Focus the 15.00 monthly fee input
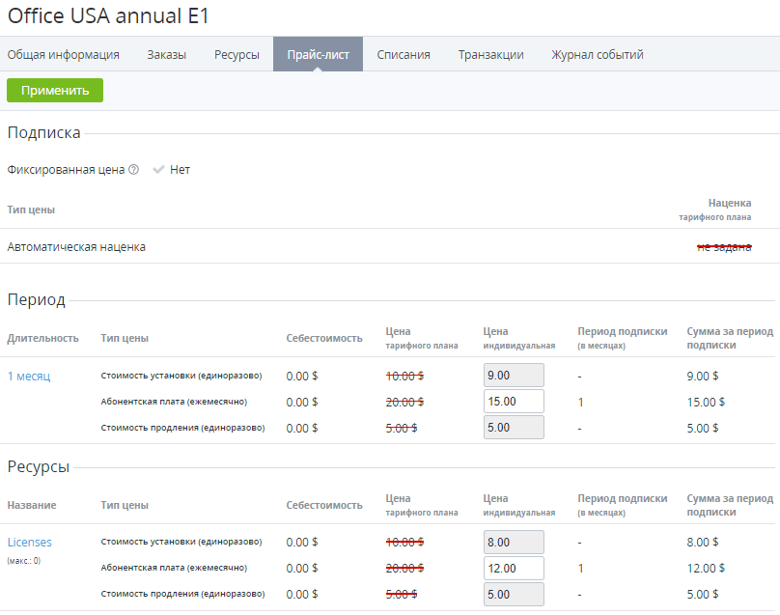 [513, 402]
